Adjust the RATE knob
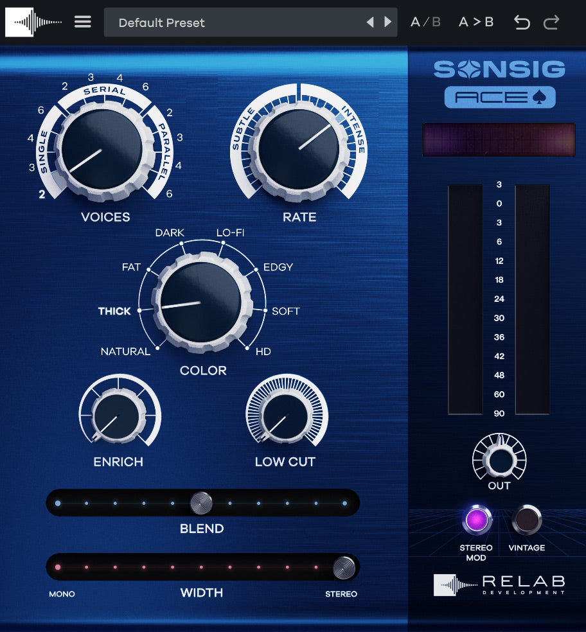 click(x=299, y=145)
